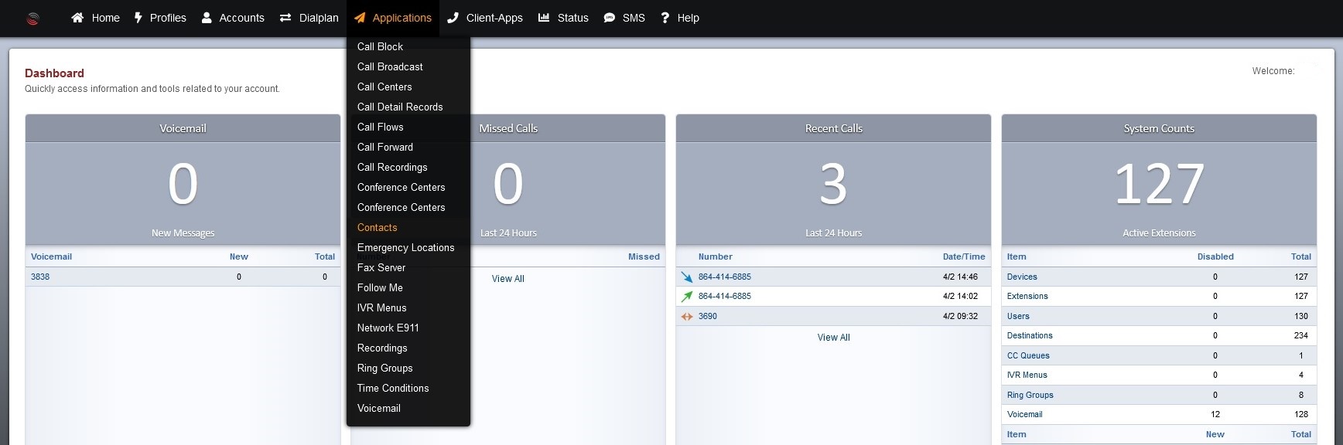
Task: Click the Date/Time column header
Action: click(964, 256)
